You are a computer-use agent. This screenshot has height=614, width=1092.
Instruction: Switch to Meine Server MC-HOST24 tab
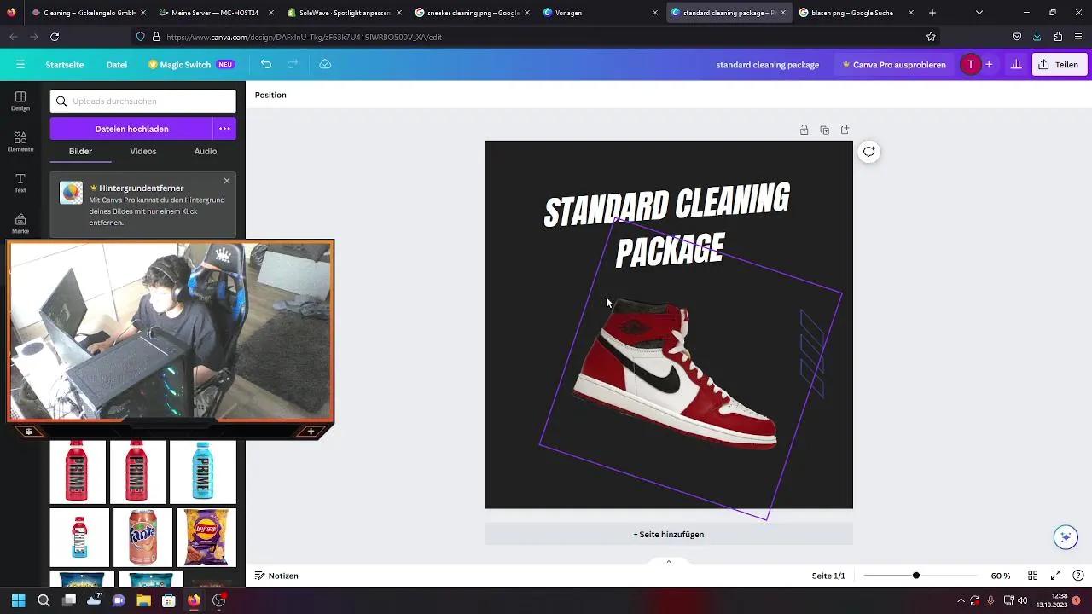214,13
